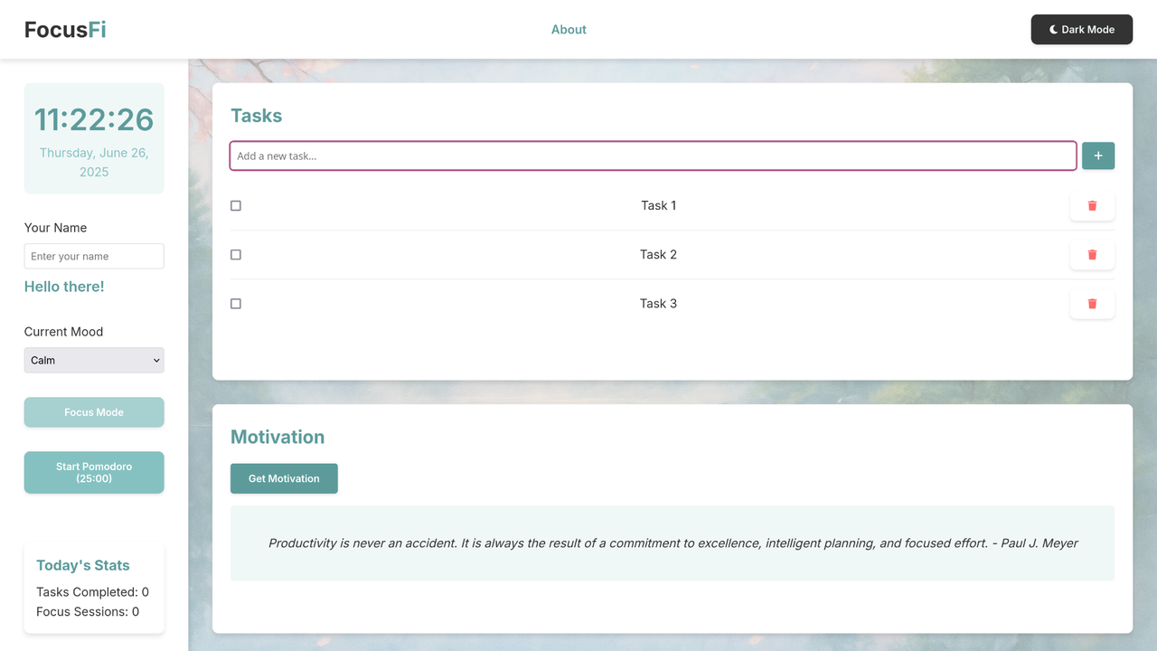The height and width of the screenshot is (651, 1157).
Task: Delete Task 3 with its trash icon
Action: click(1092, 304)
